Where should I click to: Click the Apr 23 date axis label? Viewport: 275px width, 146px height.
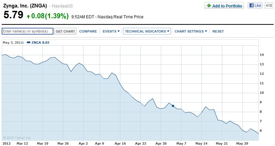point(140,143)
